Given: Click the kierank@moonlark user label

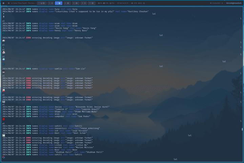Looking at the screenshot, I should [x=234, y=3].
